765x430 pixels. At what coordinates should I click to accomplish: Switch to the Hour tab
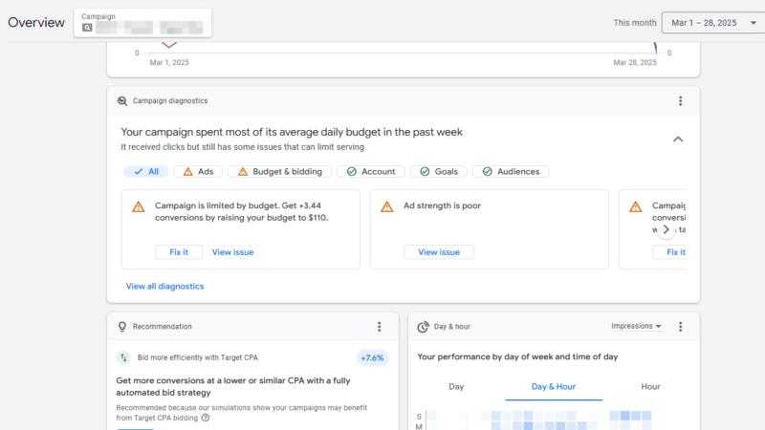(650, 387)
